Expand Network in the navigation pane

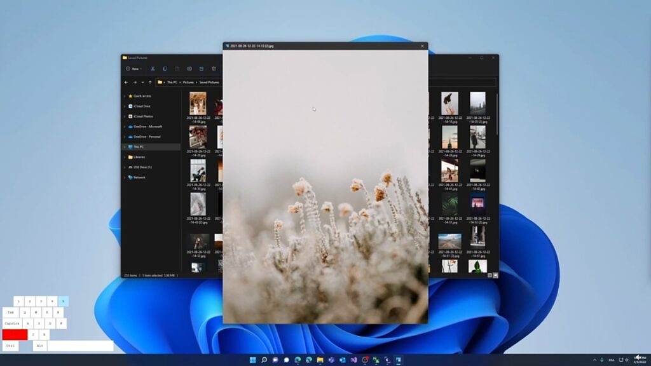tap(123, 177)
